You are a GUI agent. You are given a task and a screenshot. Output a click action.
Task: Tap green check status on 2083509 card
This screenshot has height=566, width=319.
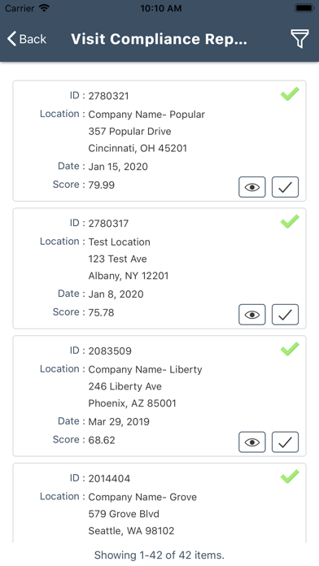click(290, 349)
